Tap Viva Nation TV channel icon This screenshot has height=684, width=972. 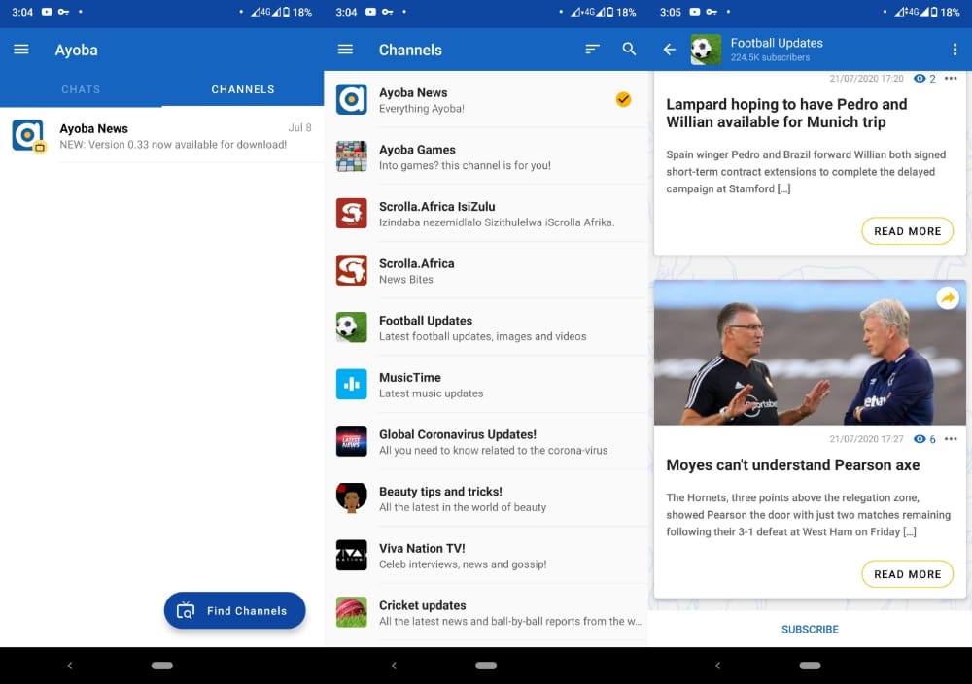point(352,555)
